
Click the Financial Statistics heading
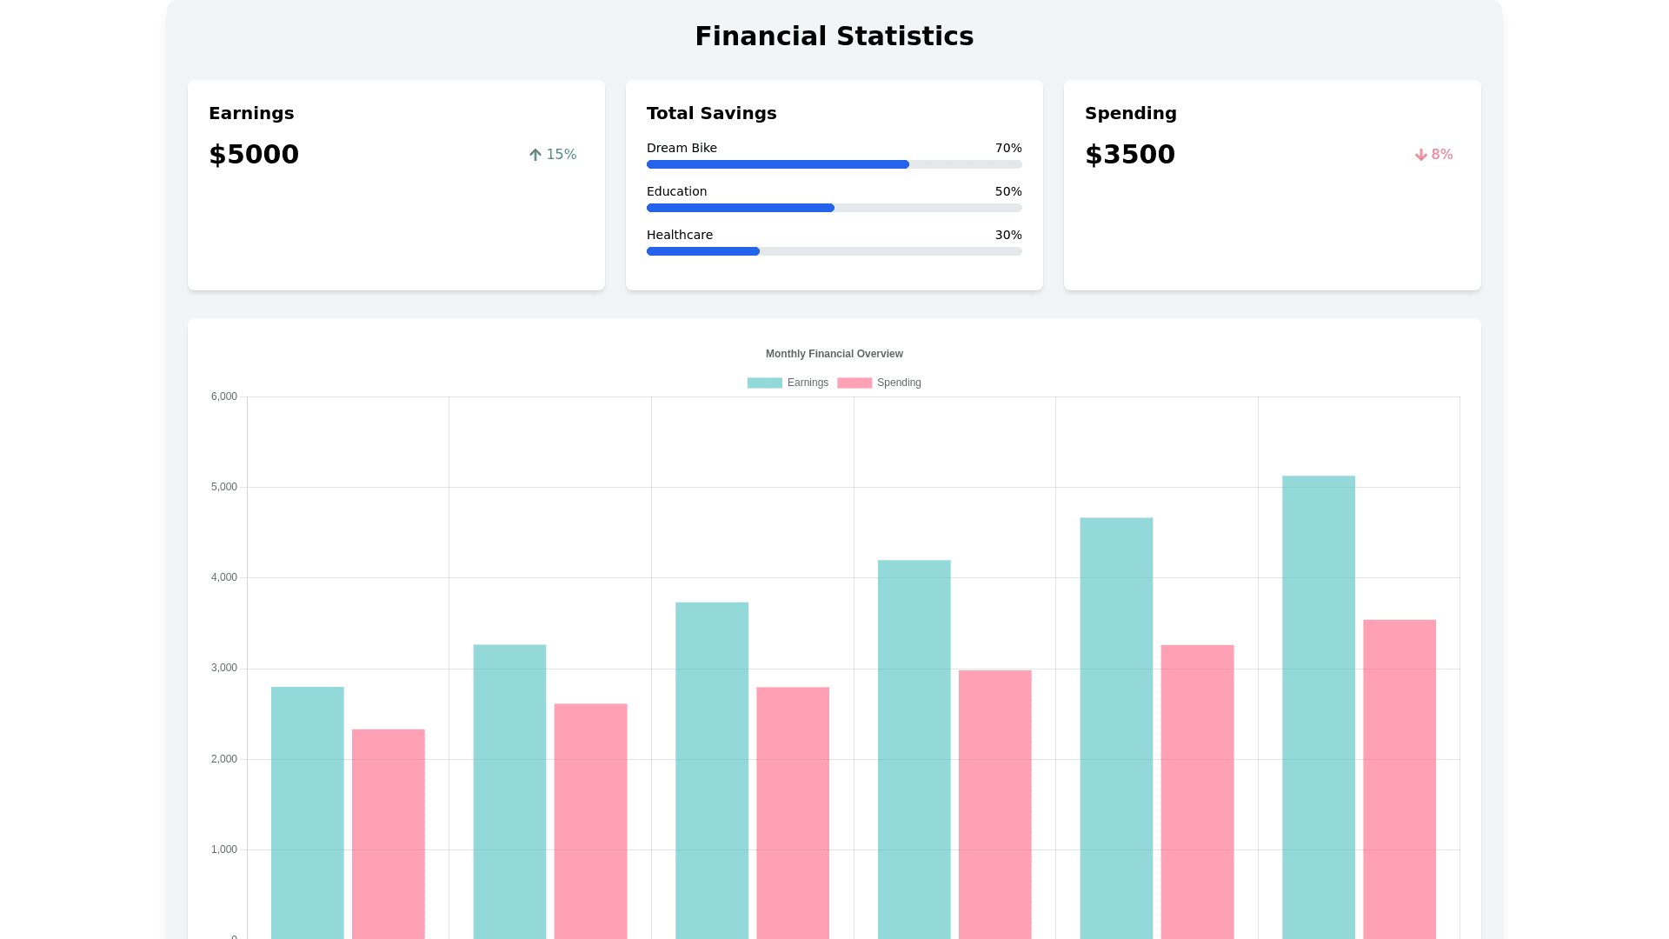pyautogui.click(x=834, y=37)
